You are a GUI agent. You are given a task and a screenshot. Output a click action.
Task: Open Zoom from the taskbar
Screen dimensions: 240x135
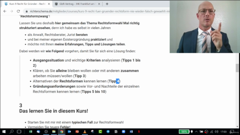123,132
